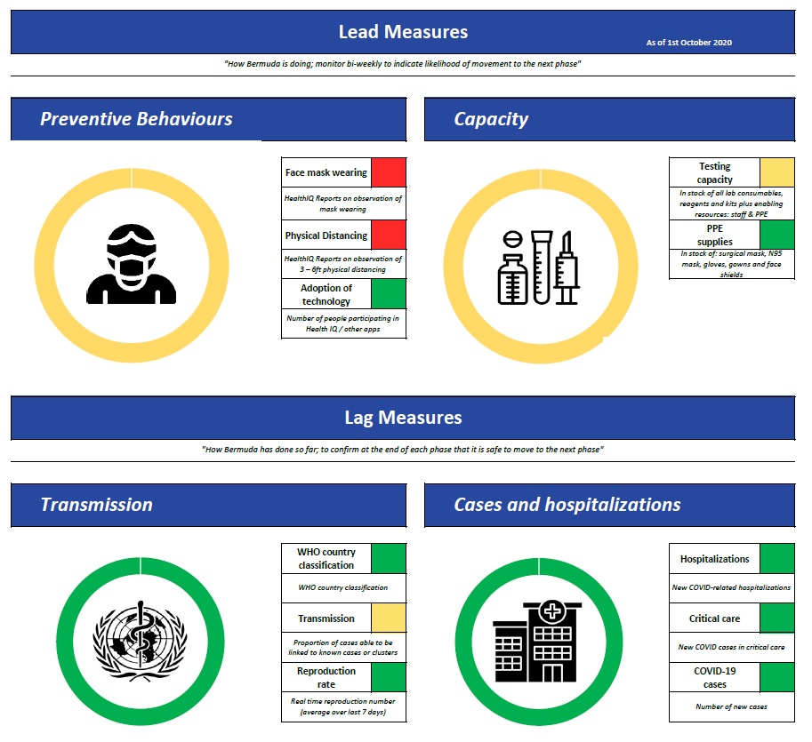The height and width of the screenshot is (742, 812).
Task: Click the WHO emblem in Transmission section
Action: pyautogui.click(x=140, y=641)
